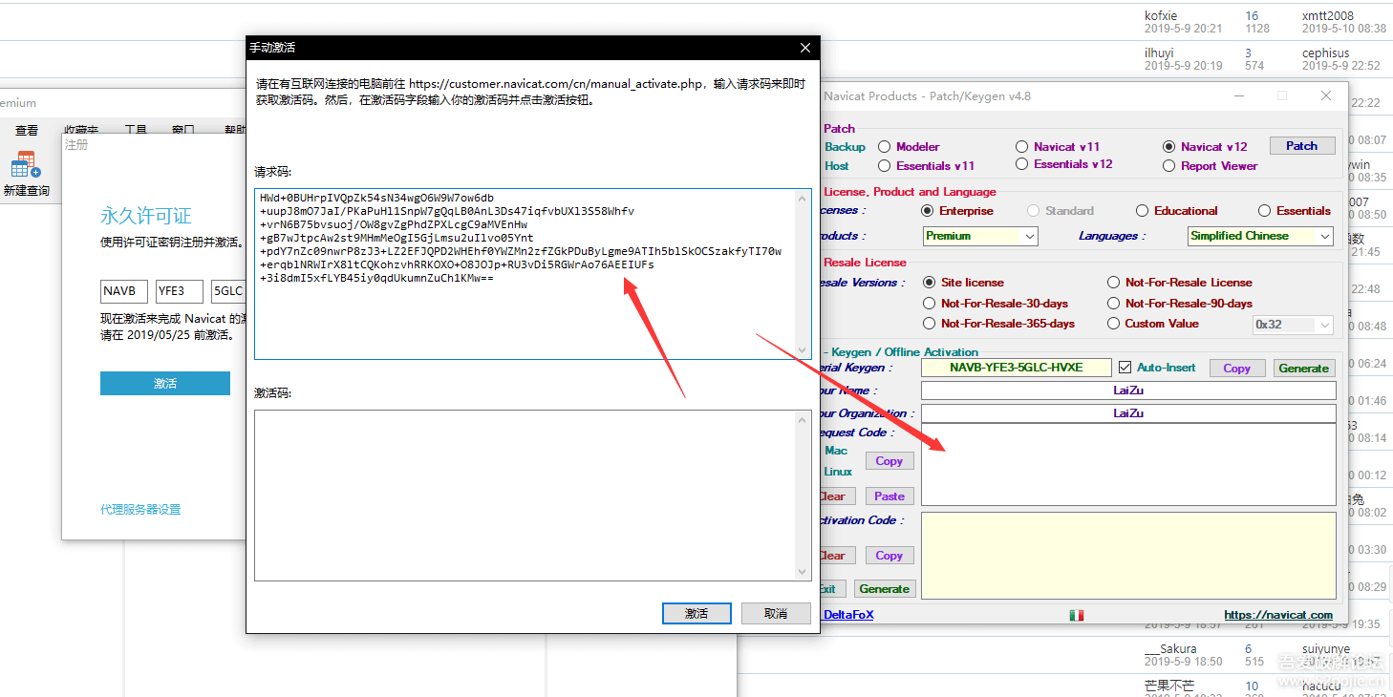Viewport: 1393px width, 697px height.
Task: Pick the Essentials license radio button
Action: click(x=1265, y=211)
